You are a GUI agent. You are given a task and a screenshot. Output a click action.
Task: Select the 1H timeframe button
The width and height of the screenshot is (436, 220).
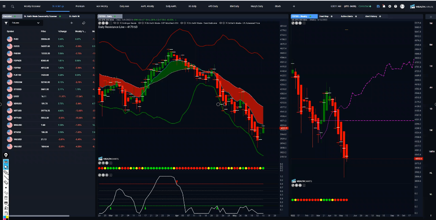click(x=431, y=66)
